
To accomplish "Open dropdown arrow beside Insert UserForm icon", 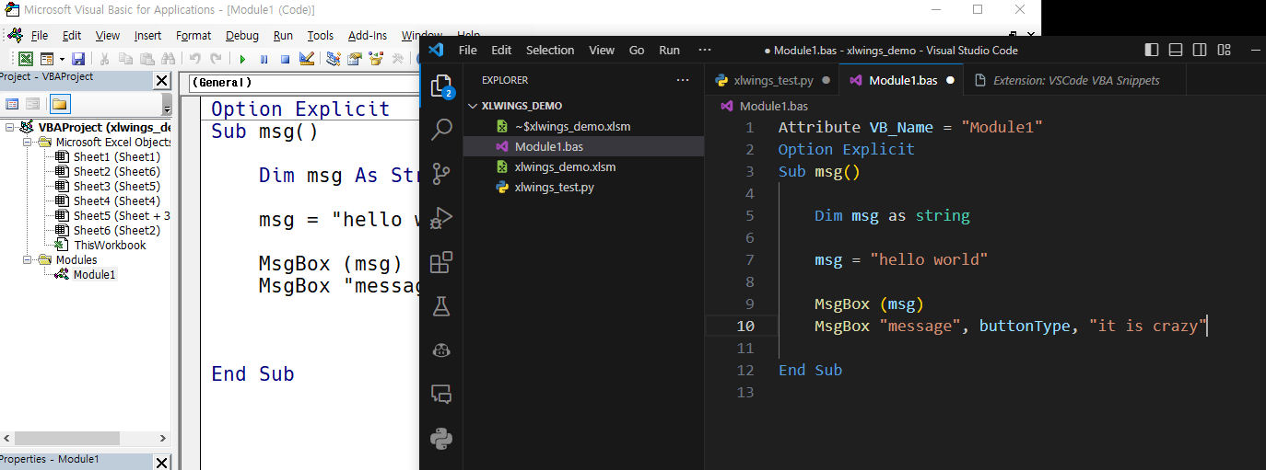I will click(62, 59).
